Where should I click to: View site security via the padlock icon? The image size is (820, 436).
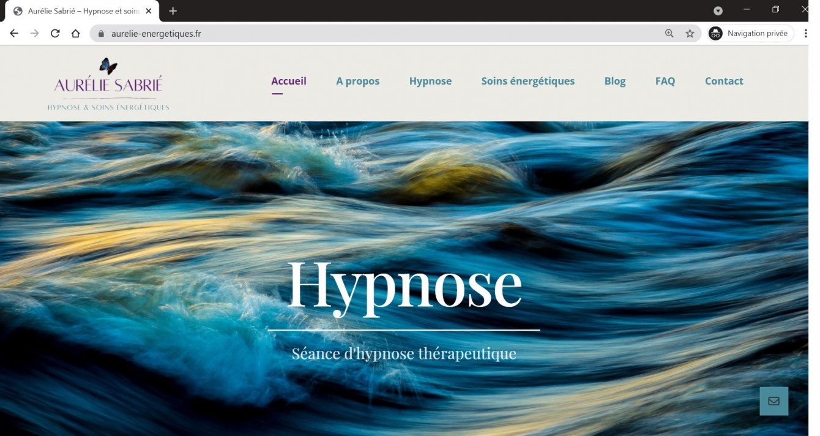99,33
